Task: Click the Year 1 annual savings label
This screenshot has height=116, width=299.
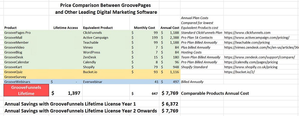Action: [70, 104]
